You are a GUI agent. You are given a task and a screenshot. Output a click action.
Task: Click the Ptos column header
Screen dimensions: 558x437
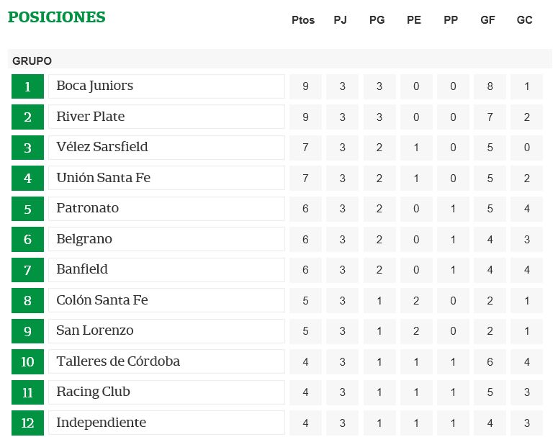click(x=303, y=20)
